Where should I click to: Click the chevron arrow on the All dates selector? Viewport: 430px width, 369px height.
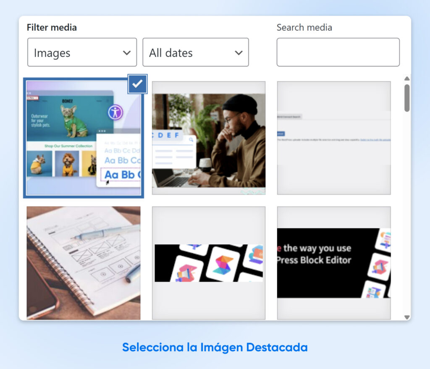coord(239,52)
